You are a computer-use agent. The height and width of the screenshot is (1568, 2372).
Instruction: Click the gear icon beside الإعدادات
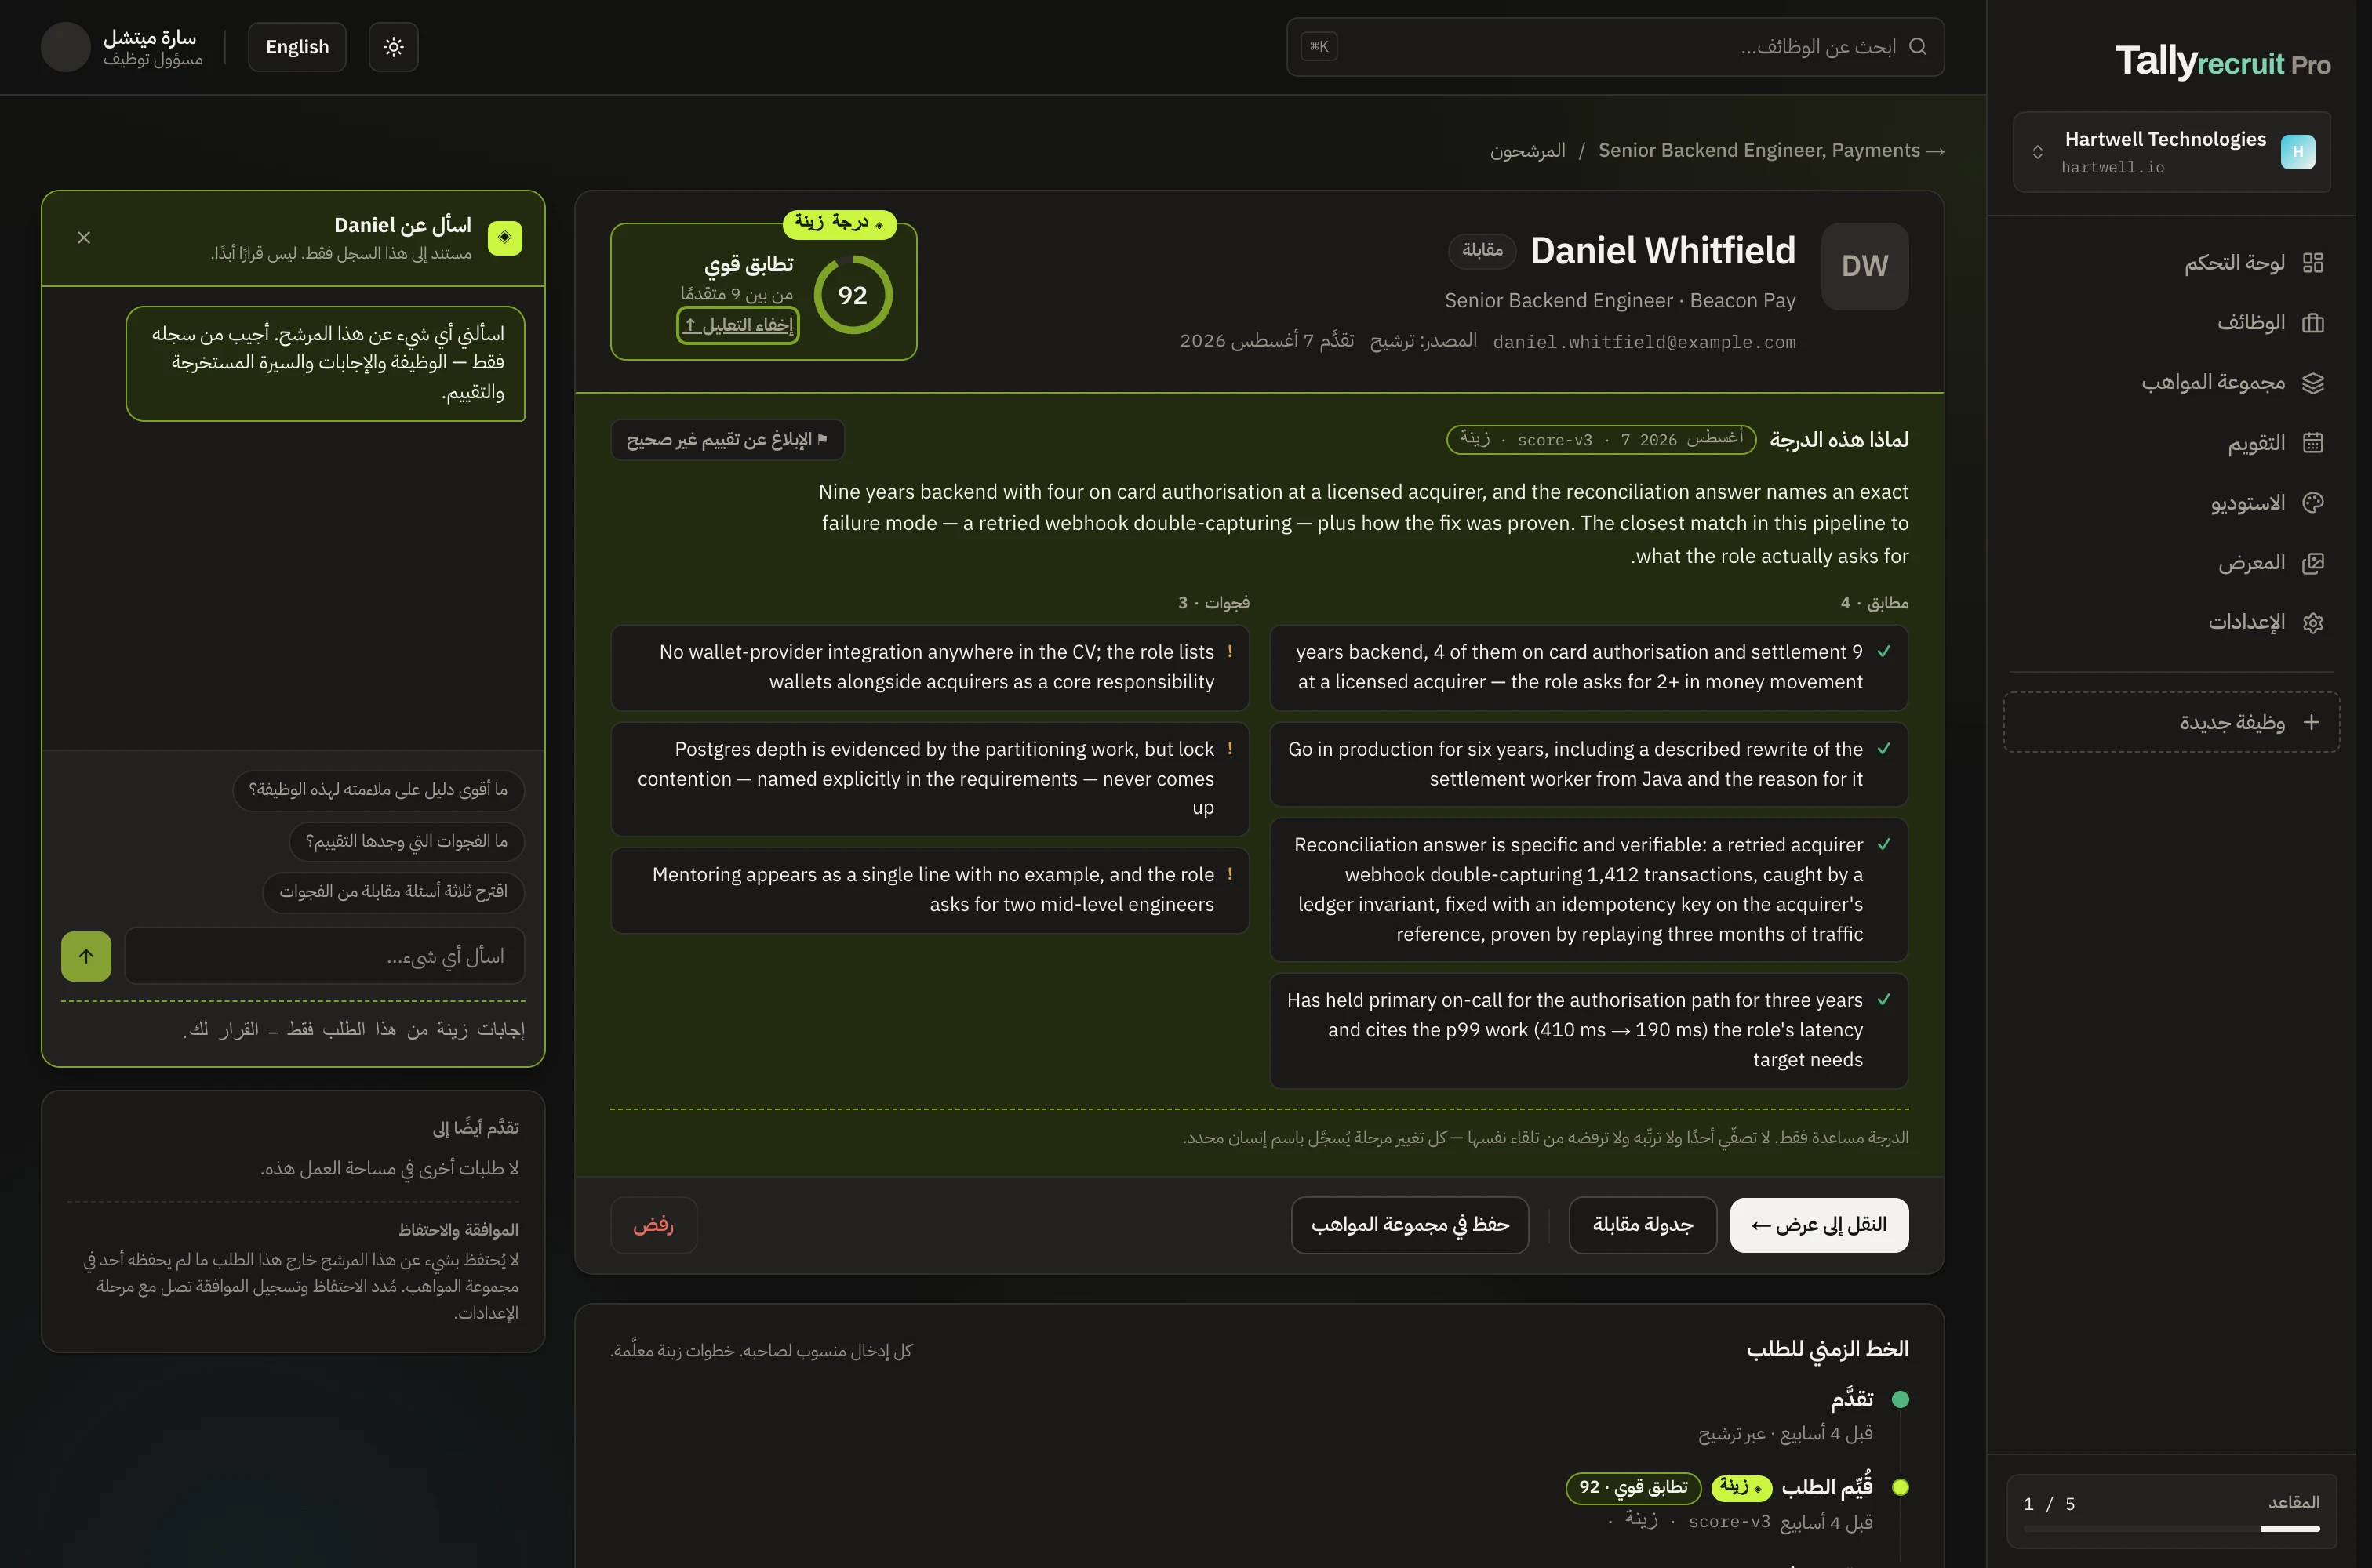(2312, 623)
